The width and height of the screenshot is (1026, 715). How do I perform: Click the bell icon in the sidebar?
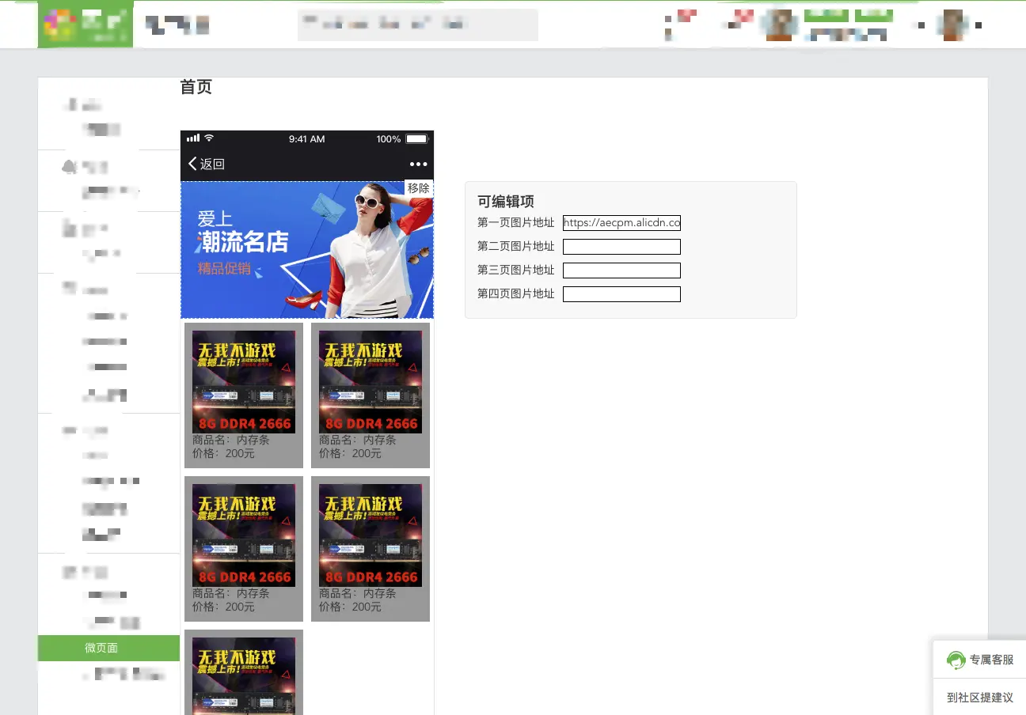(x=69, y=166)
